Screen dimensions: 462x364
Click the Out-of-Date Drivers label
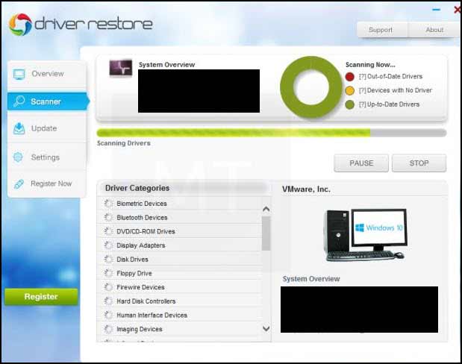(x=390, y=77)
